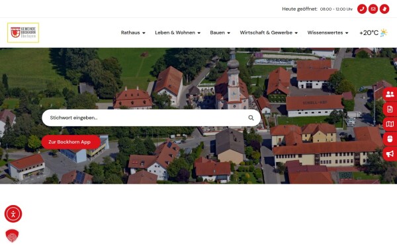Click the +20°C temperature text
This screenshot has height=248, width=397.
[x=369, y=33]
